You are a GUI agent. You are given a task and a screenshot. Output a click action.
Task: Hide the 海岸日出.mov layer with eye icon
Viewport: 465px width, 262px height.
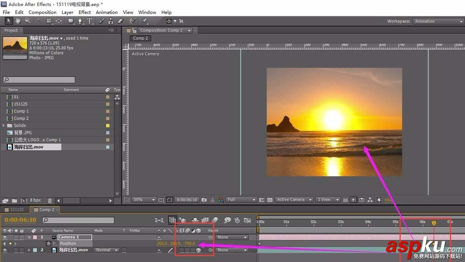(x=5, y=250)
